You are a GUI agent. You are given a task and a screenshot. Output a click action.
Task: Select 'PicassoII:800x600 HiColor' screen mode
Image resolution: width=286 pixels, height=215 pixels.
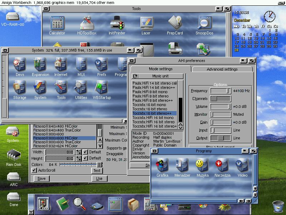tap(64, 138)
